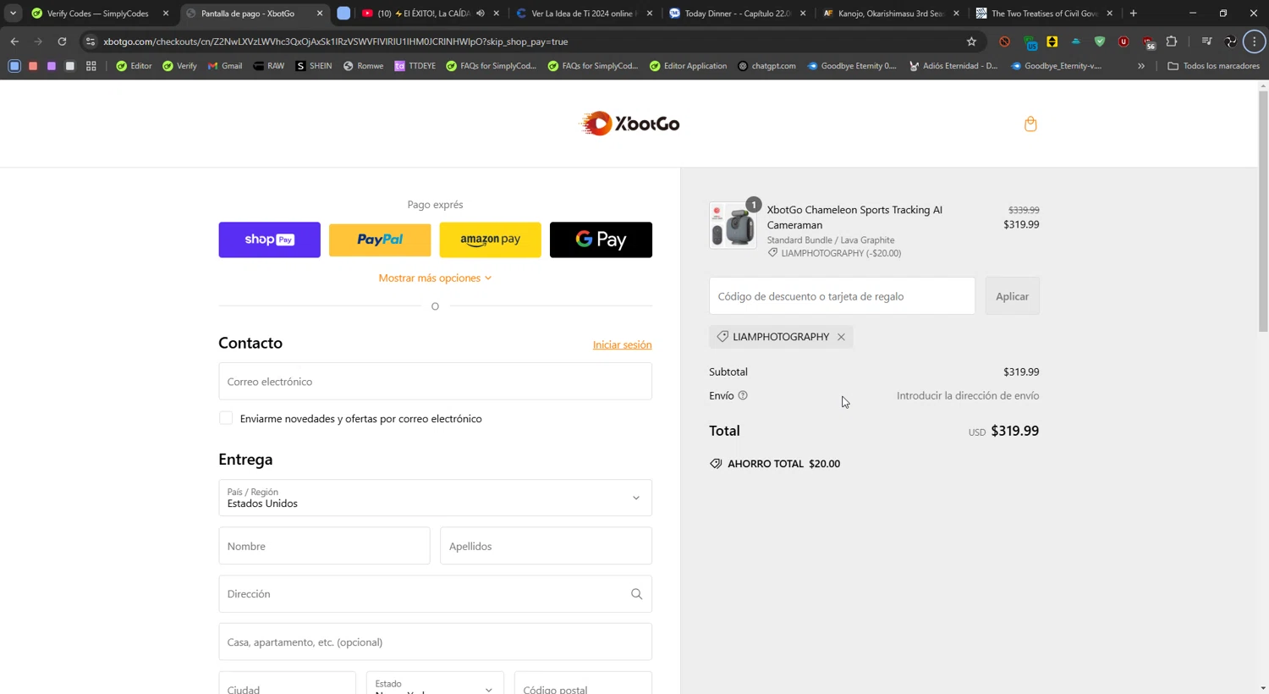This screenshot has width=1269, height=694.
Task: Click the Apellidos input field
Action: (x=546, y=546)
